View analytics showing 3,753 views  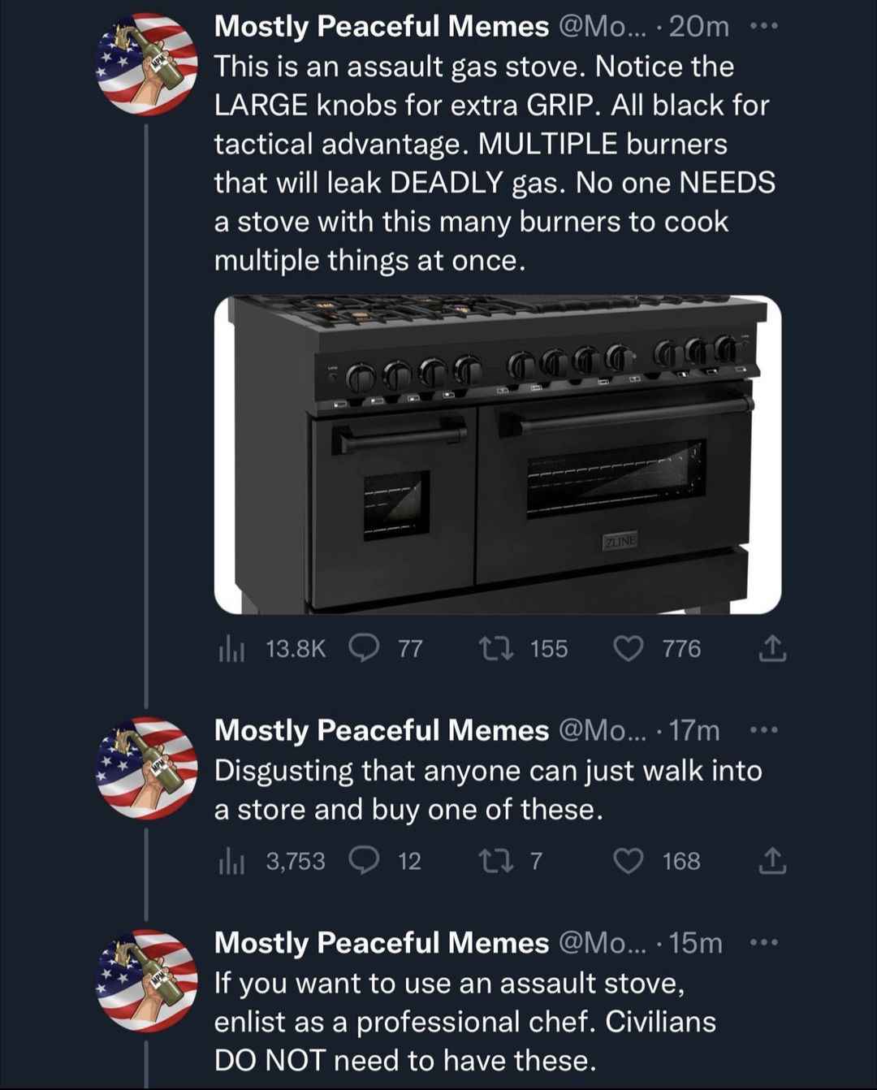271,861
